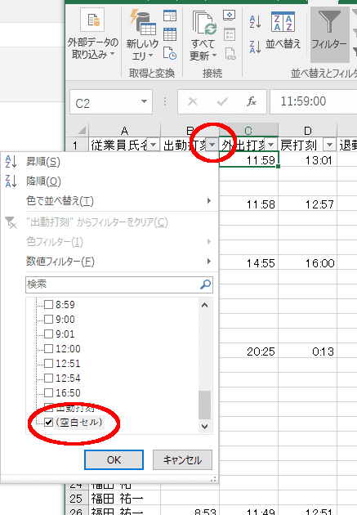Check the 12:00 filter checkbox
The height and width of the screenshot is (515, 357).
click(48, 348)
